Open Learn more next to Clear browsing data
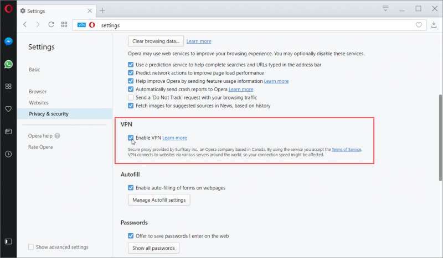Image resolution: width=443 pixels, height=258 pixels. point(199,41)
